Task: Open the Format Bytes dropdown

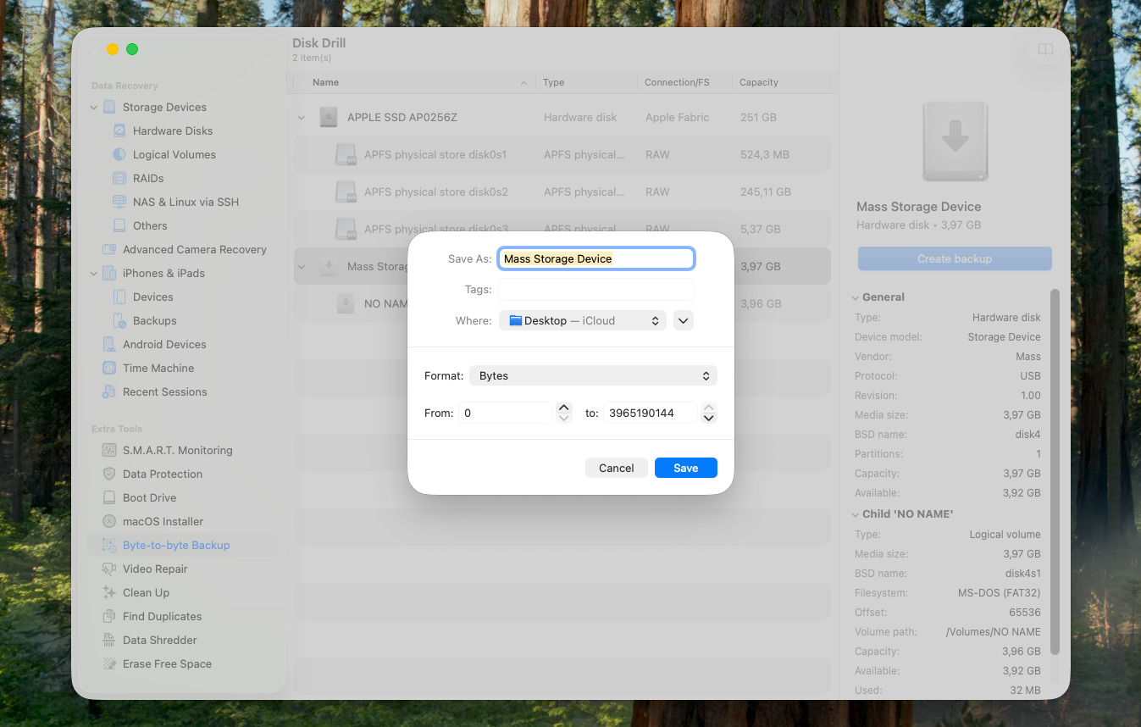Action: [593, 376]
